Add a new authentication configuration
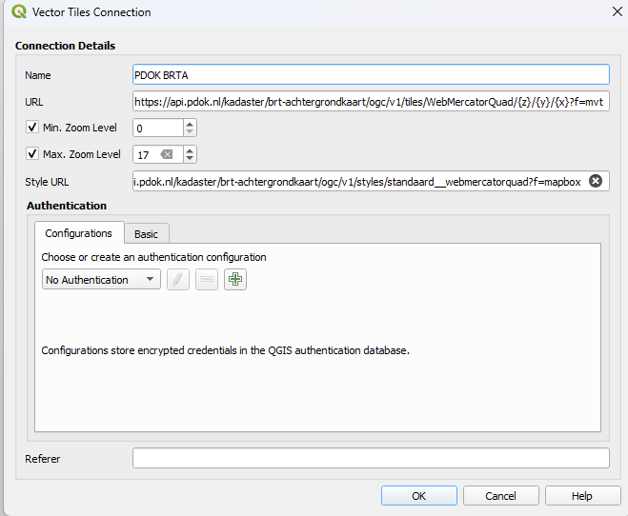The image size is (628, 516). [235, 279]
